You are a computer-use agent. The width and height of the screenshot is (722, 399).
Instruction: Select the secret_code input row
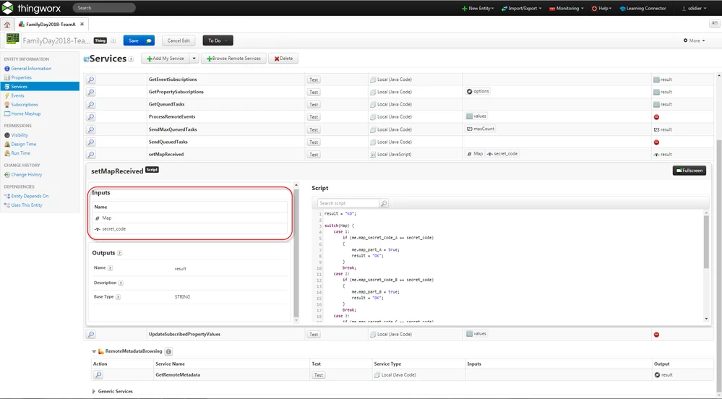point(189,229)
